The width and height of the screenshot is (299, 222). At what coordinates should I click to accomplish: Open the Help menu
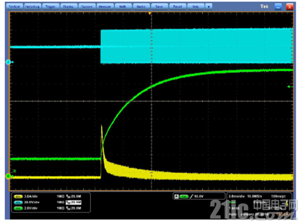tap(195, 7)
